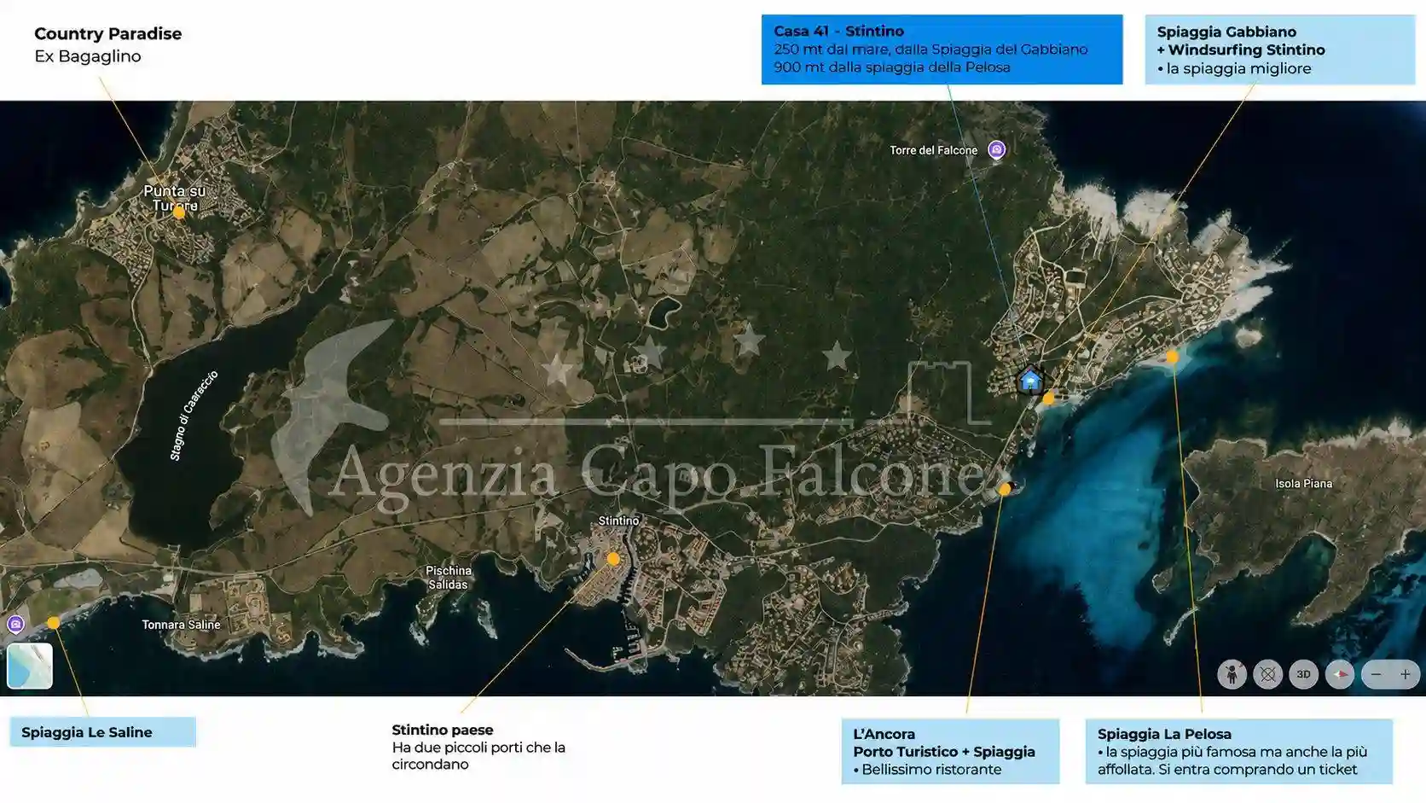
Task: Click the orange pin at Punta su Turrione
Action: coord(178,213)
